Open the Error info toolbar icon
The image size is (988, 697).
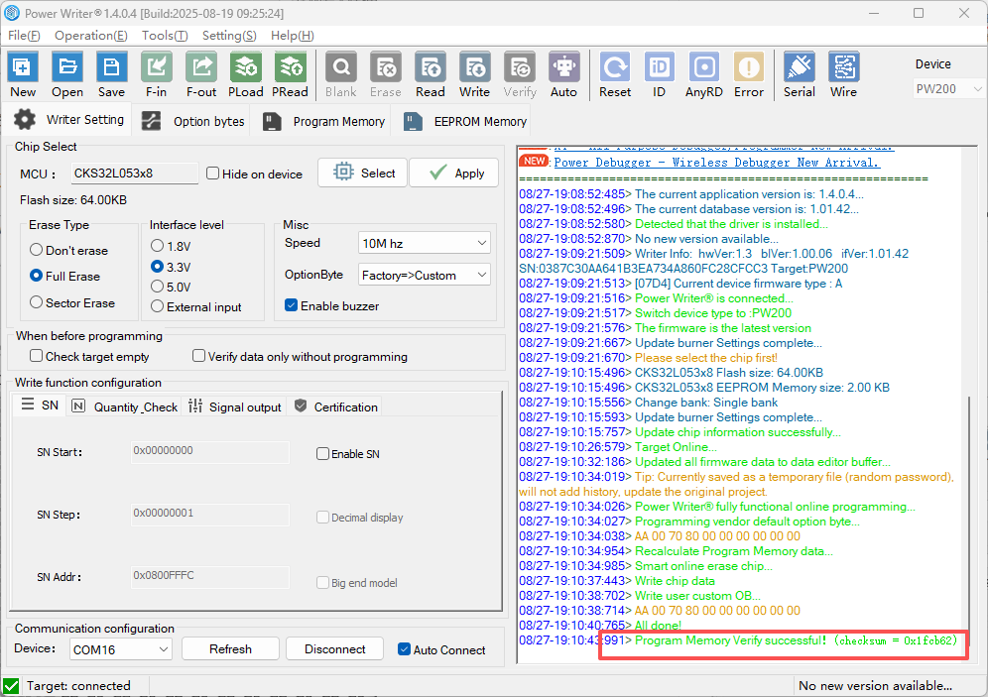point(749,67)
